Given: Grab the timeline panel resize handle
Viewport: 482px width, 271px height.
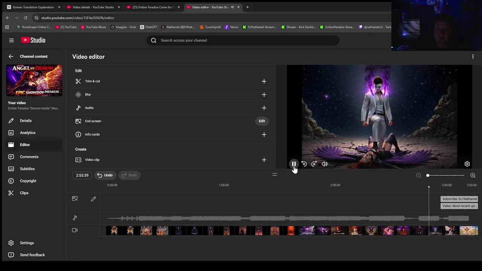Looking at the screenshot, I should tap(275, 175).
